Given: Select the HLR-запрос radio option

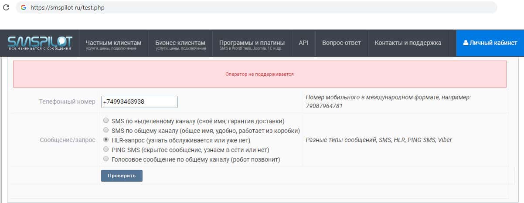Looking at the screenshot, I should click(106, 140).
